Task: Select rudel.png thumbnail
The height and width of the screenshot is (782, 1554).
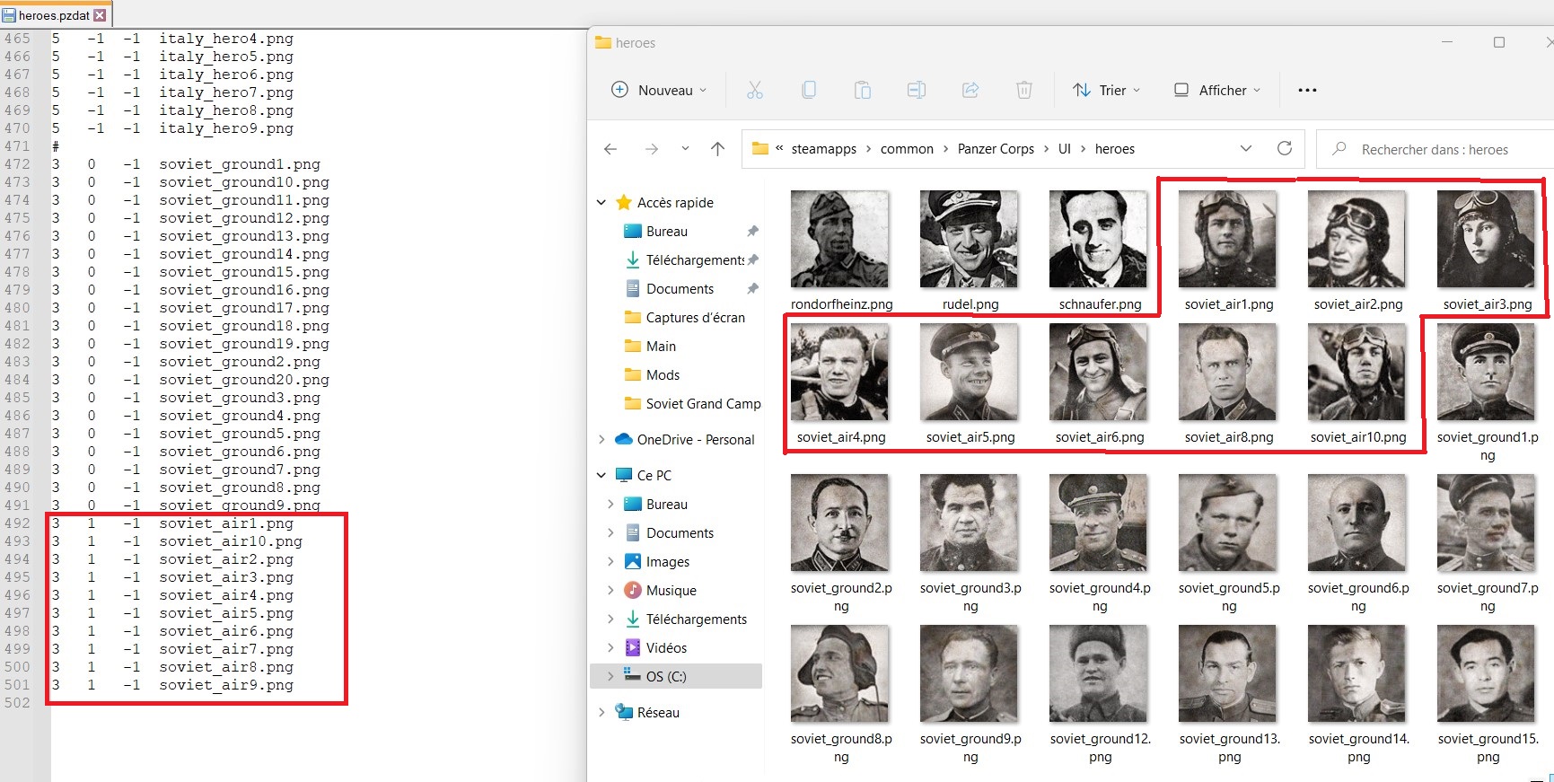Action: pyautogui.click(x=970, y=239)
